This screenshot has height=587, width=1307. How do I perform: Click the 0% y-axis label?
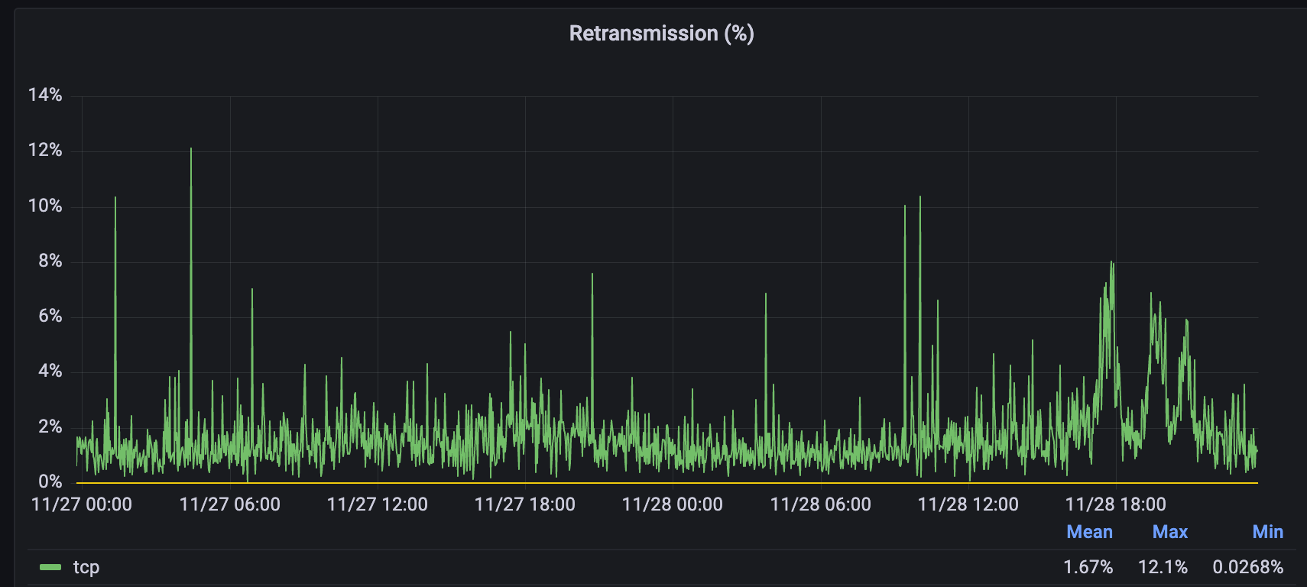point(50,482)
